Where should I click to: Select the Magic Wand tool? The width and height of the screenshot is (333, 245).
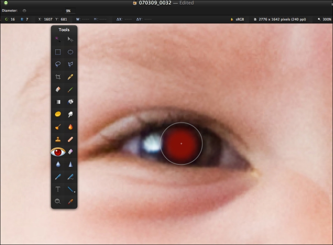point(58,39)
